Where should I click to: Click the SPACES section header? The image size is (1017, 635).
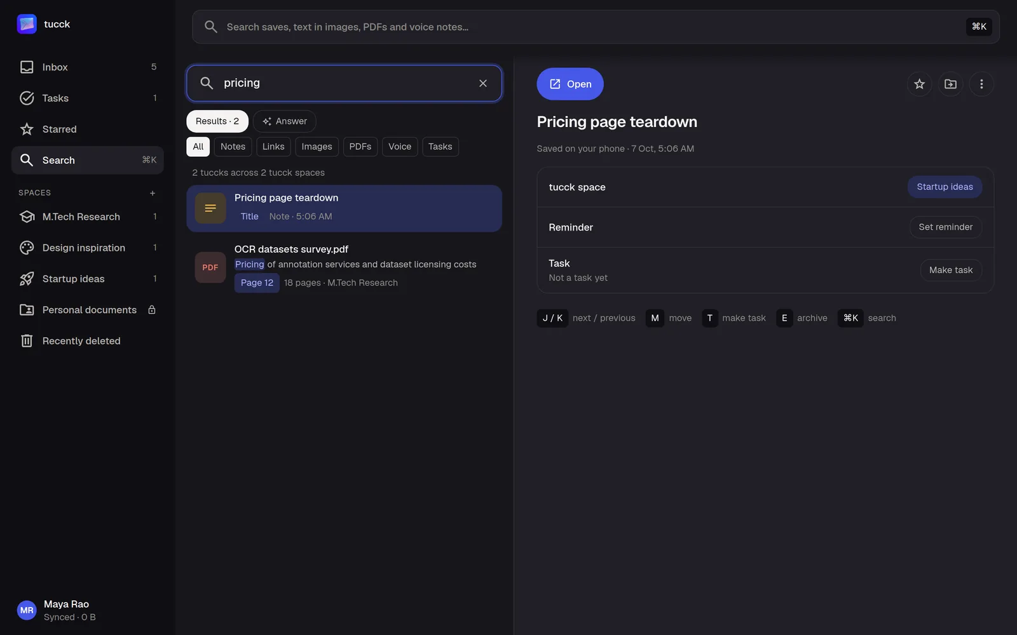(34, 193)
